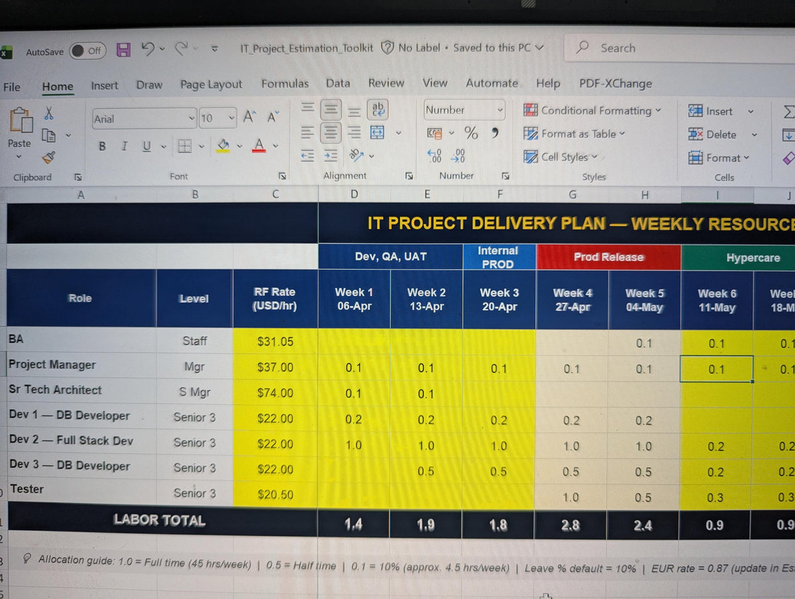Viewport: 795px width, 599px height.
Task: Select the Project Manager Week 6 cell
Action: (716, 369)
